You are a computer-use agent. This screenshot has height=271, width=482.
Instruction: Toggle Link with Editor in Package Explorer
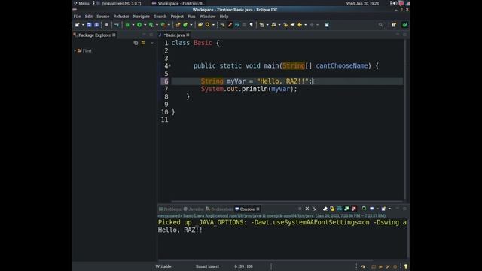pos(143,43)
